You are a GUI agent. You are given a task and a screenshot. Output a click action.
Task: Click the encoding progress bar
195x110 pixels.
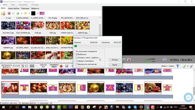97,46
